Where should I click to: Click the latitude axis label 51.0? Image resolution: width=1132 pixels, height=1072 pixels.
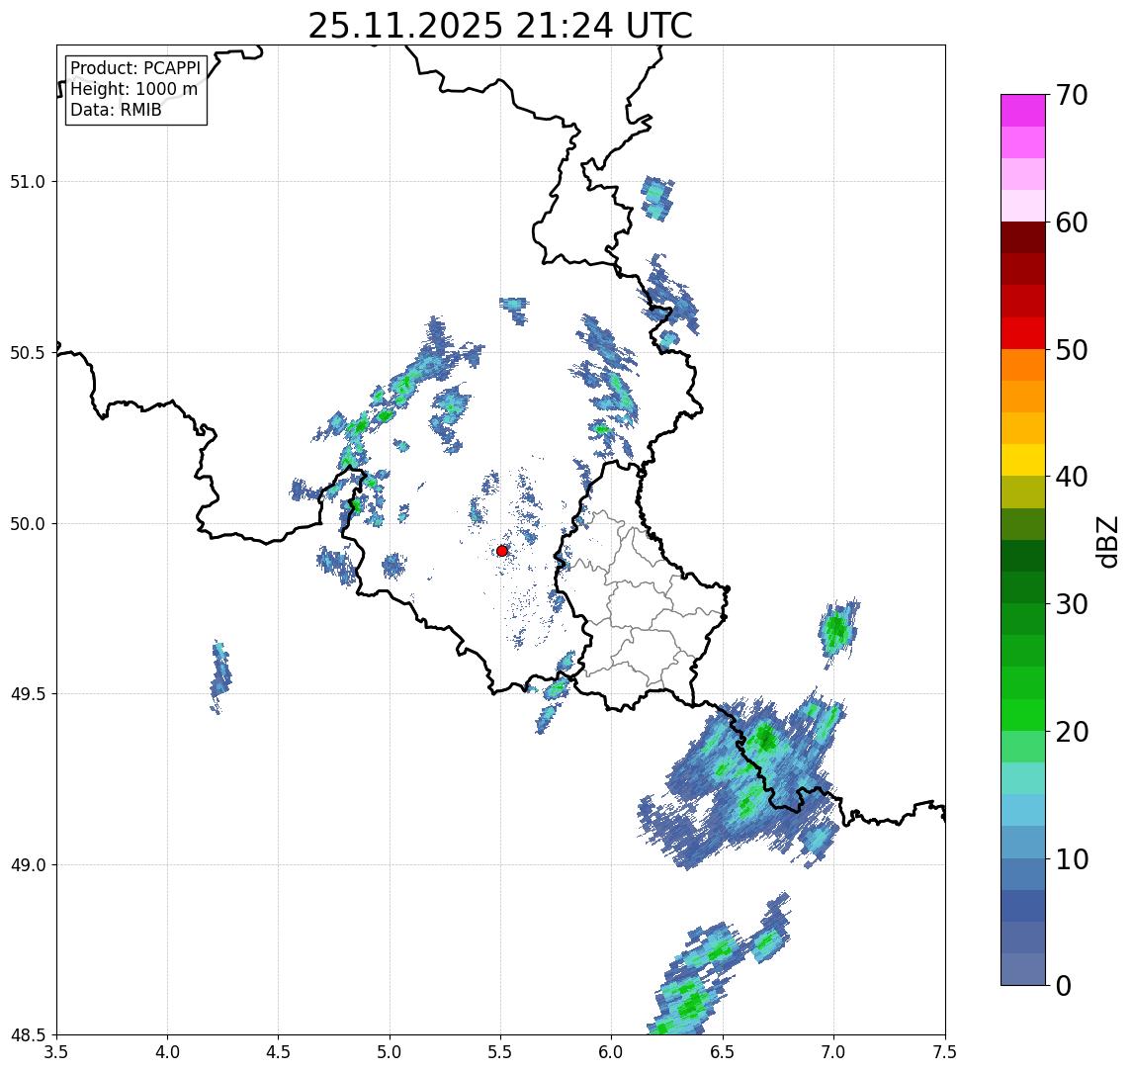pyautogui.click(x=28, y=181)
